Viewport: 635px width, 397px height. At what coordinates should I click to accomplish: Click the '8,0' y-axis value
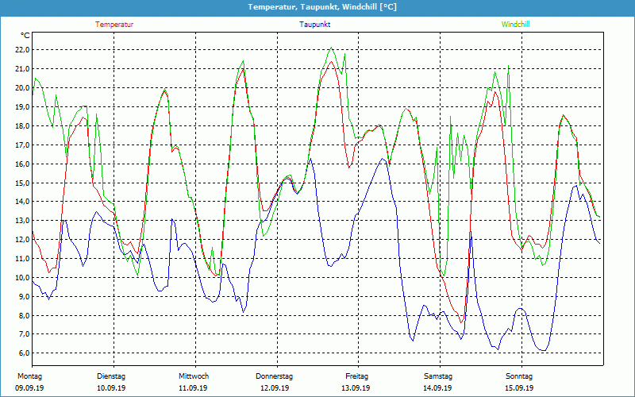(24, 316)
